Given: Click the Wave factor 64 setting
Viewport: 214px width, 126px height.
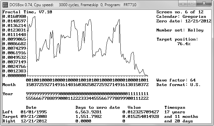Looking at the screenshot, I should [x=176, y=80].
